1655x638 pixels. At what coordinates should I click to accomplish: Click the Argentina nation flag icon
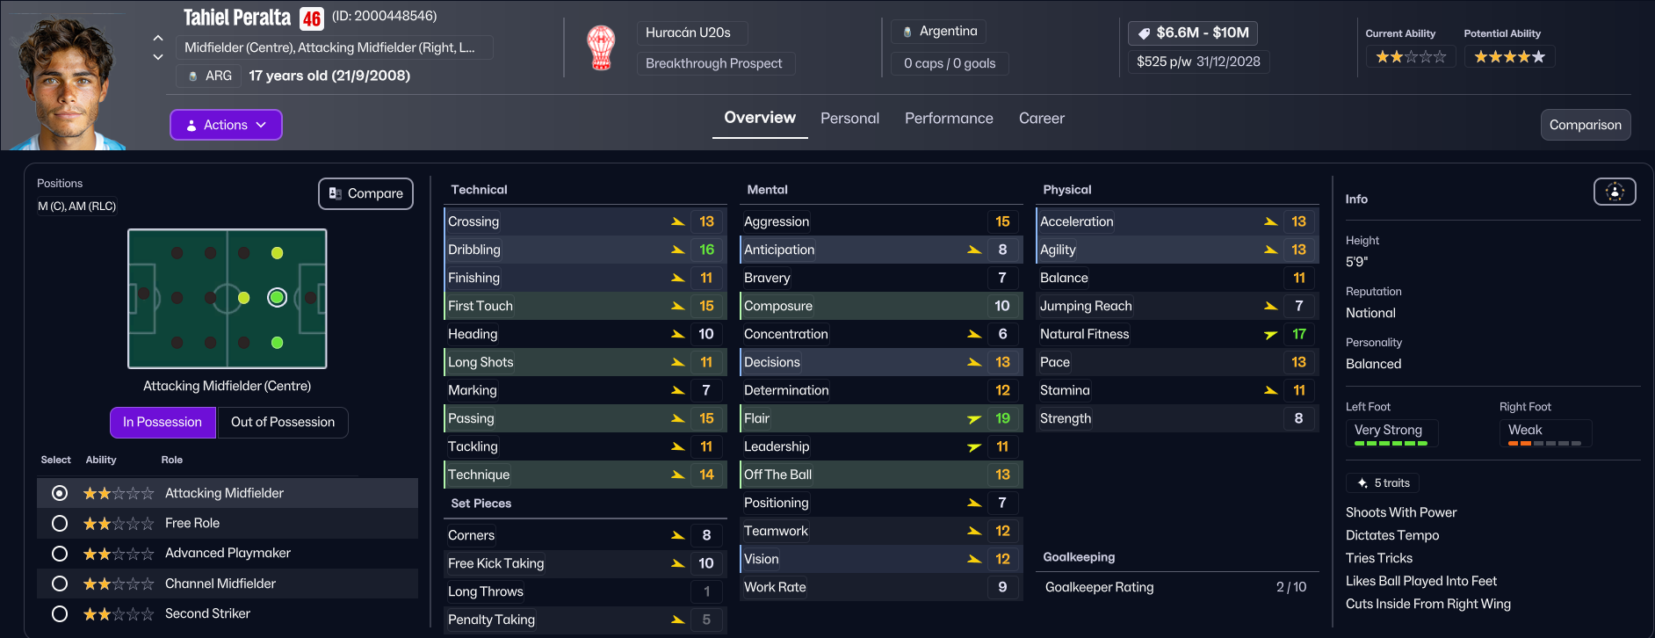coord(907,32)
